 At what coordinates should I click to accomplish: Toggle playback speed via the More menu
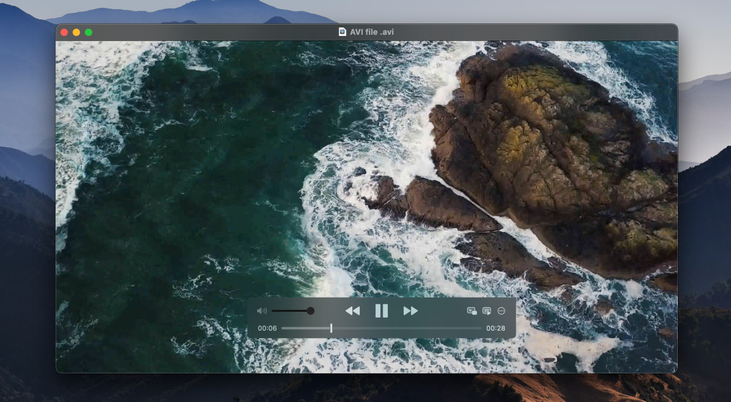click(x=501, y=310)
